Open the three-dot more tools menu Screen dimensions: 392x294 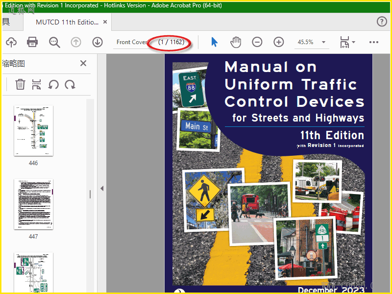click(x=374, y=42)
